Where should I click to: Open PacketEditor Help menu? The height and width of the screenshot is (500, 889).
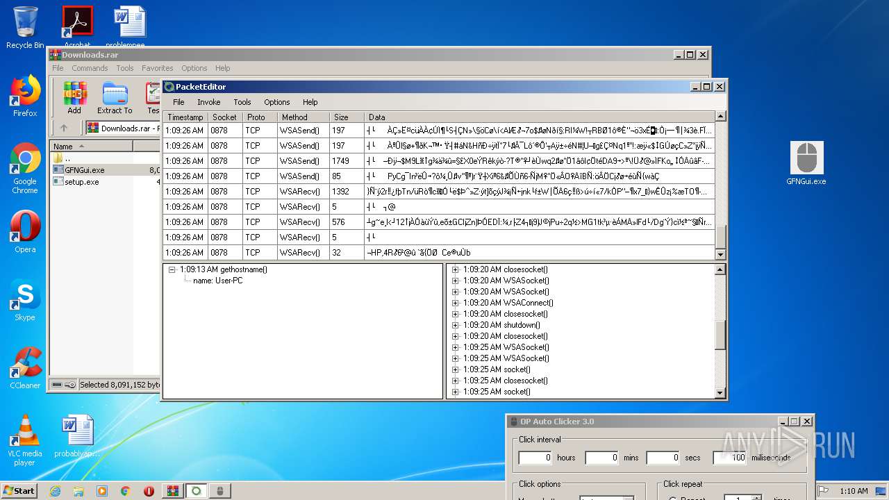click(310, 102)
